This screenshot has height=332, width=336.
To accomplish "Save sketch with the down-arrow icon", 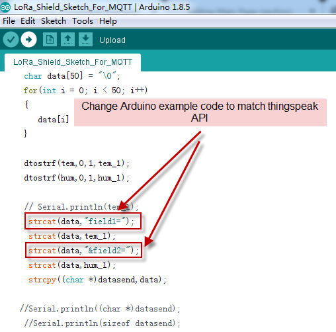I will [85, 40].
